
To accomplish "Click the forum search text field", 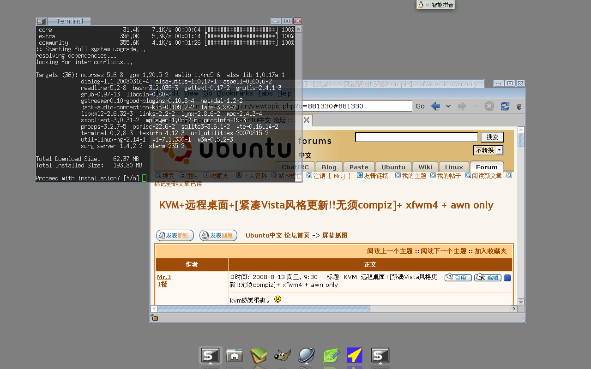I will [416, 137].
